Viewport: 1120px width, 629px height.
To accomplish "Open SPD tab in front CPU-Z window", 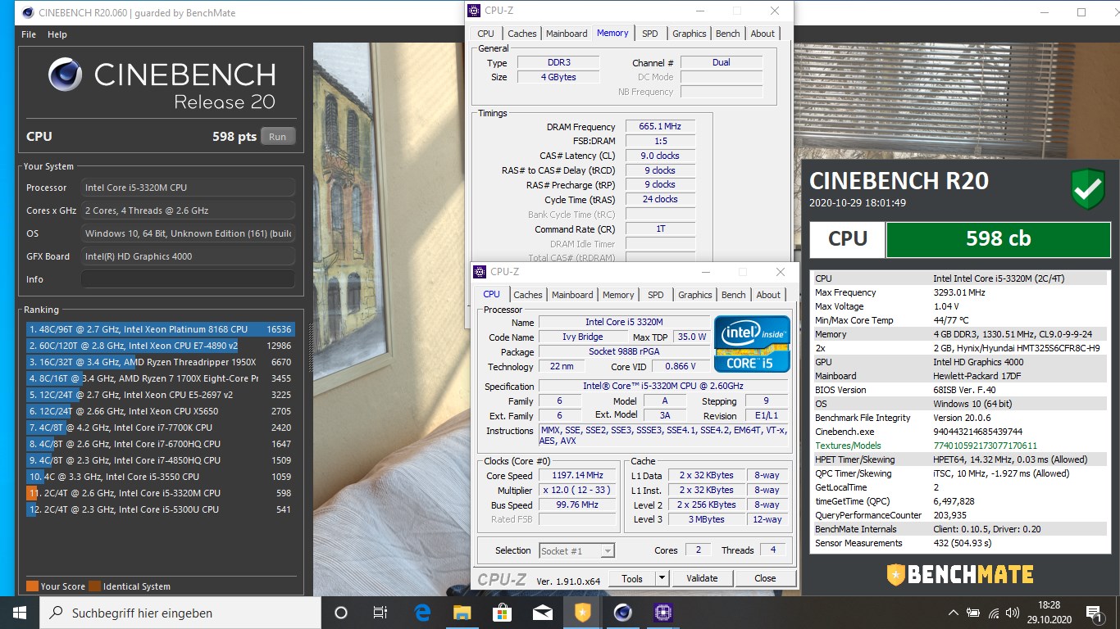I will (656, 295).
